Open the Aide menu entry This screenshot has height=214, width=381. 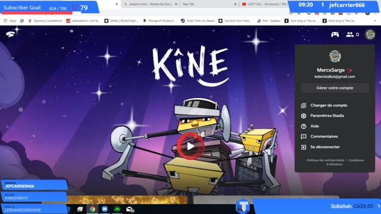pyautogui.click(x=314, y=126)
